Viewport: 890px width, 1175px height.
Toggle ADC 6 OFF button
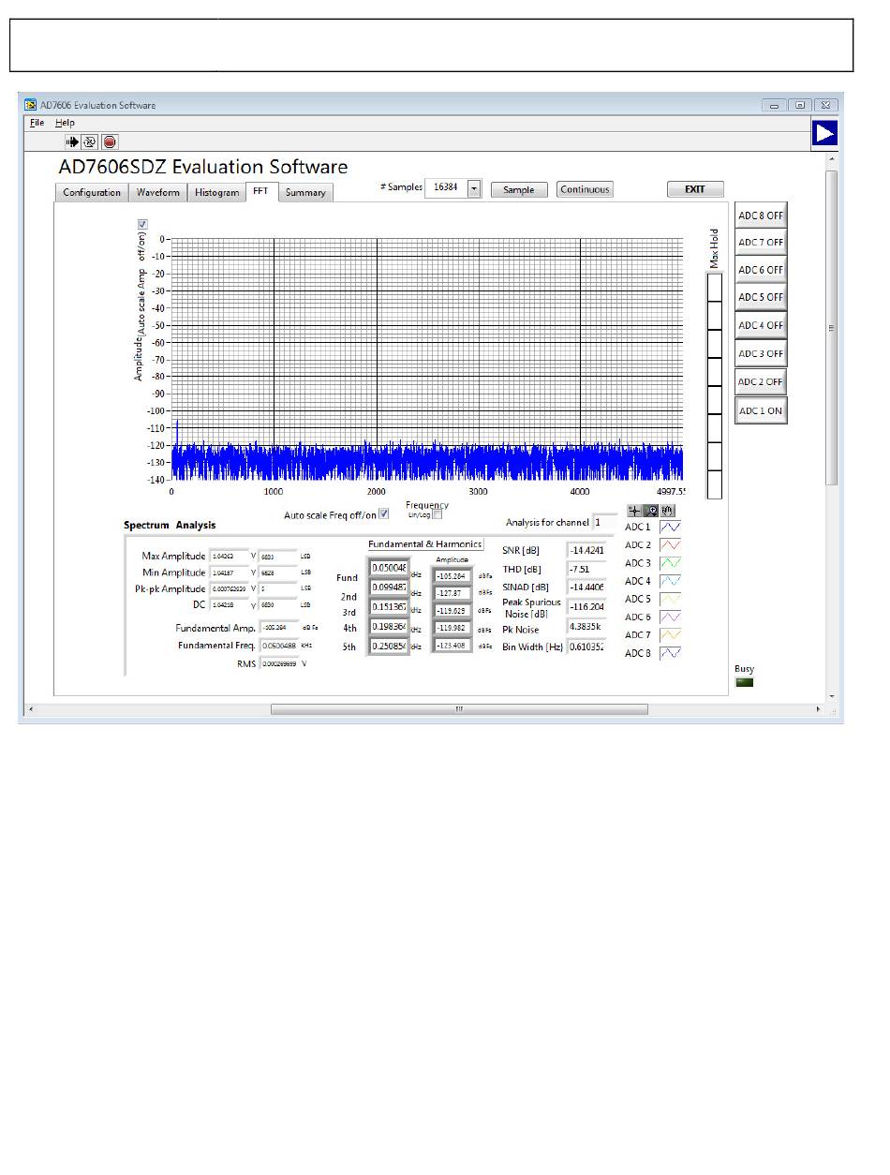[761, 270]
